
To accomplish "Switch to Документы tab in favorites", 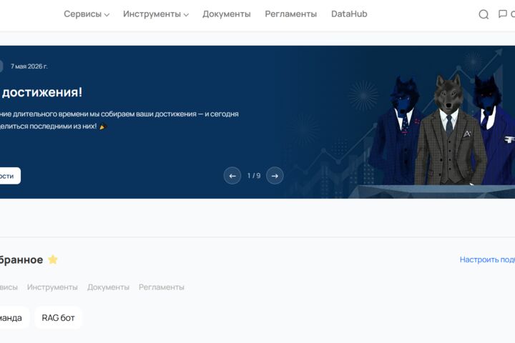I will pos(108,287).
